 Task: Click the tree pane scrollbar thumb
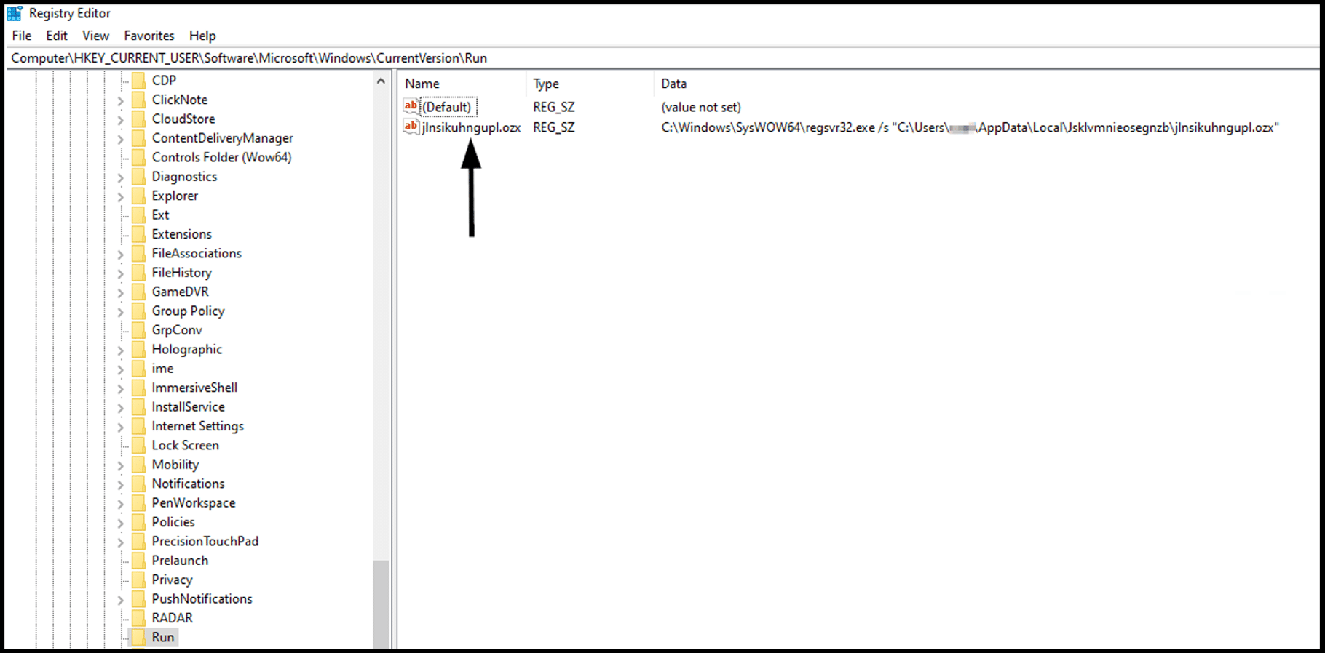381,604
